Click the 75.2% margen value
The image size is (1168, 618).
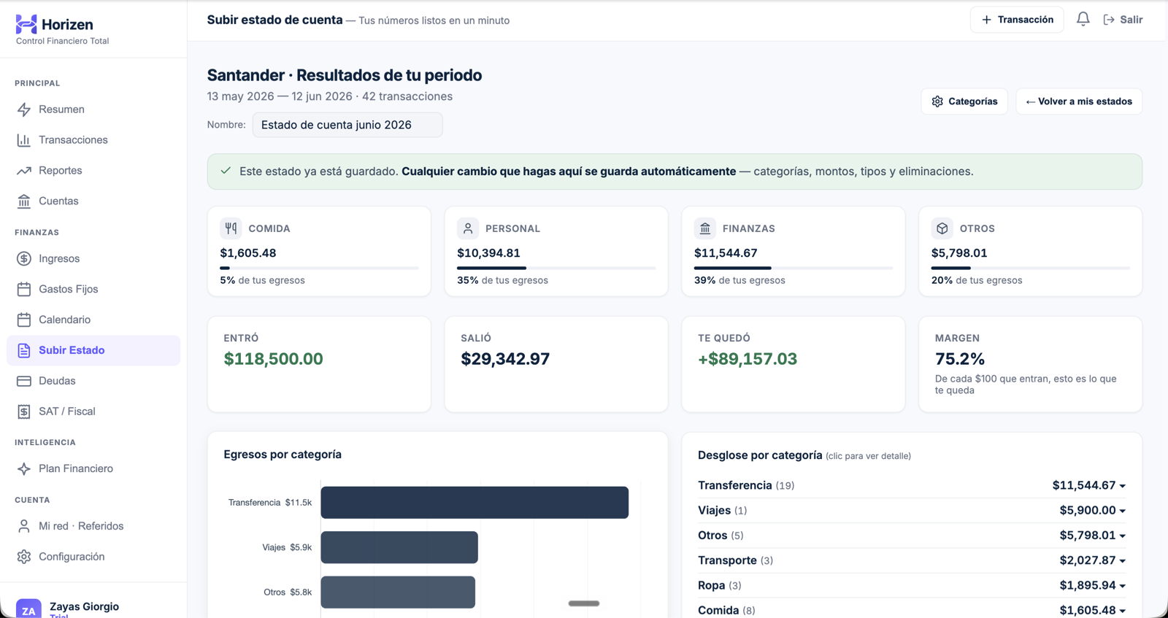pos(960,359)
